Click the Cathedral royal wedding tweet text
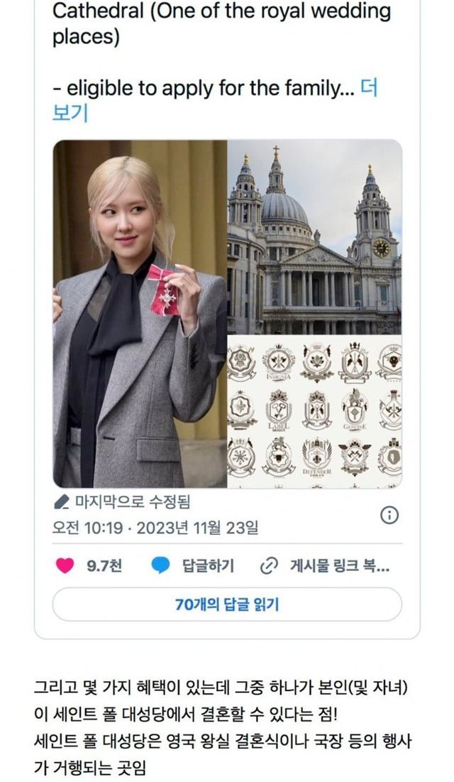The width and height of the screenshot is (454, 782). tap(222, 23)
